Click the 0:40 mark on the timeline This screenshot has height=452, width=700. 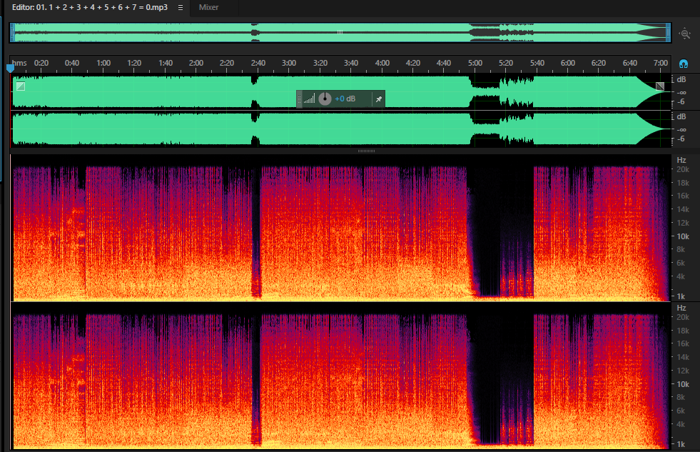[72, 63]
